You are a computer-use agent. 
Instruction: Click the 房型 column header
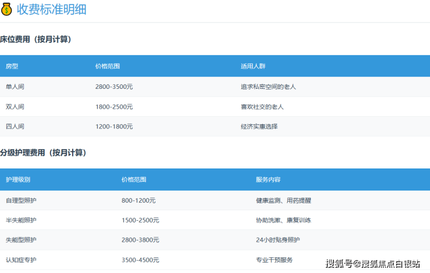tap(12, 66)
